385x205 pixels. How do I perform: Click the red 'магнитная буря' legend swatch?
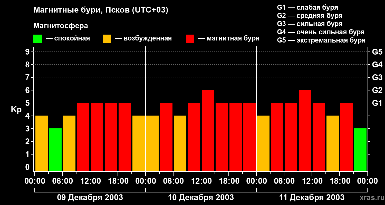(190, 39)
